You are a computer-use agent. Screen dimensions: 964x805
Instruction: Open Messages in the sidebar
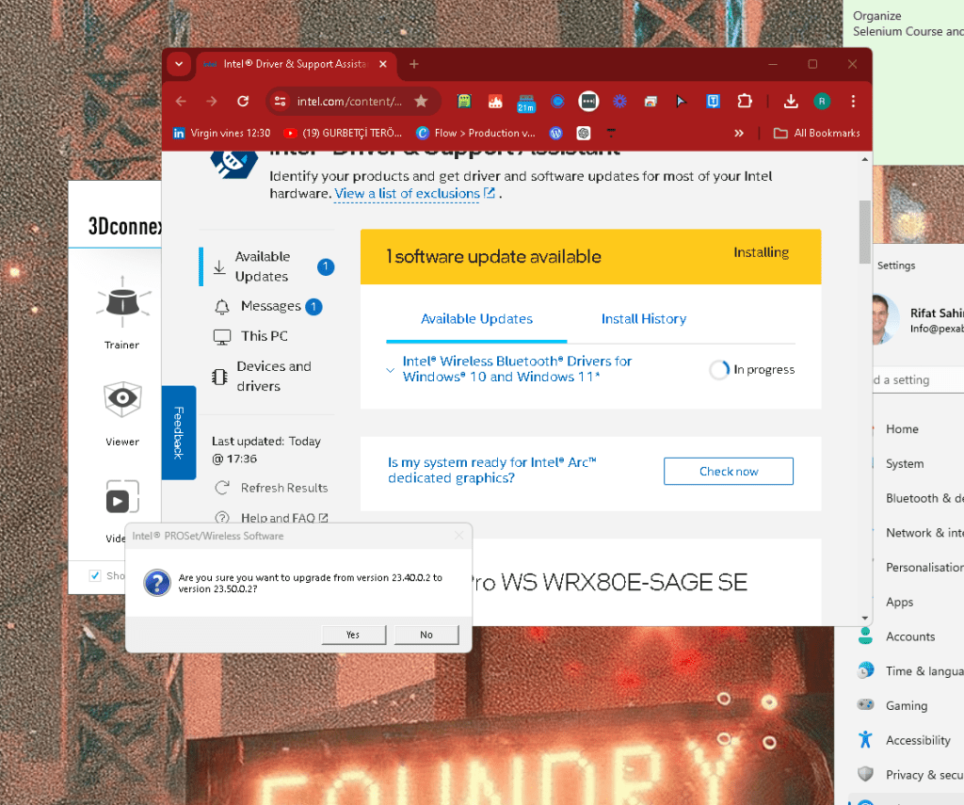(x=267, y=306)
